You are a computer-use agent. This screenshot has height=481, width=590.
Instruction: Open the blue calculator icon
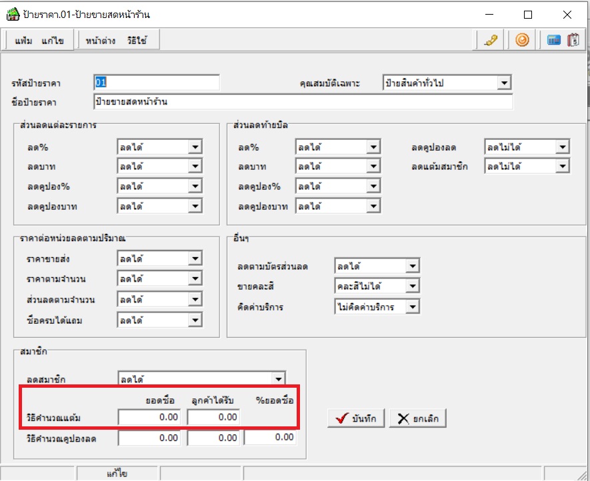553,40
